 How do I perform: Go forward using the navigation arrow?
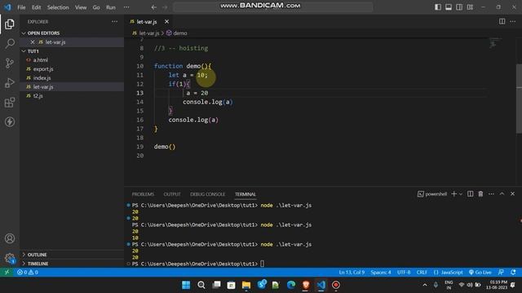(165, 7)
